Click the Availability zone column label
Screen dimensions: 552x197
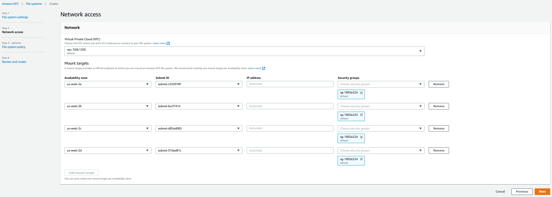coord(76,78)
